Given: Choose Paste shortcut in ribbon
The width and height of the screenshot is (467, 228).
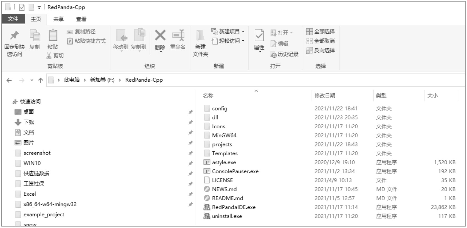Looking at the screenshot, I should pyautogui.click(x=86, y=41).
